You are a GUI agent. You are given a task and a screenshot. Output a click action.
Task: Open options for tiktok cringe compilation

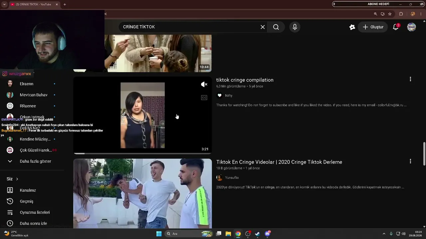pos(410,79)
